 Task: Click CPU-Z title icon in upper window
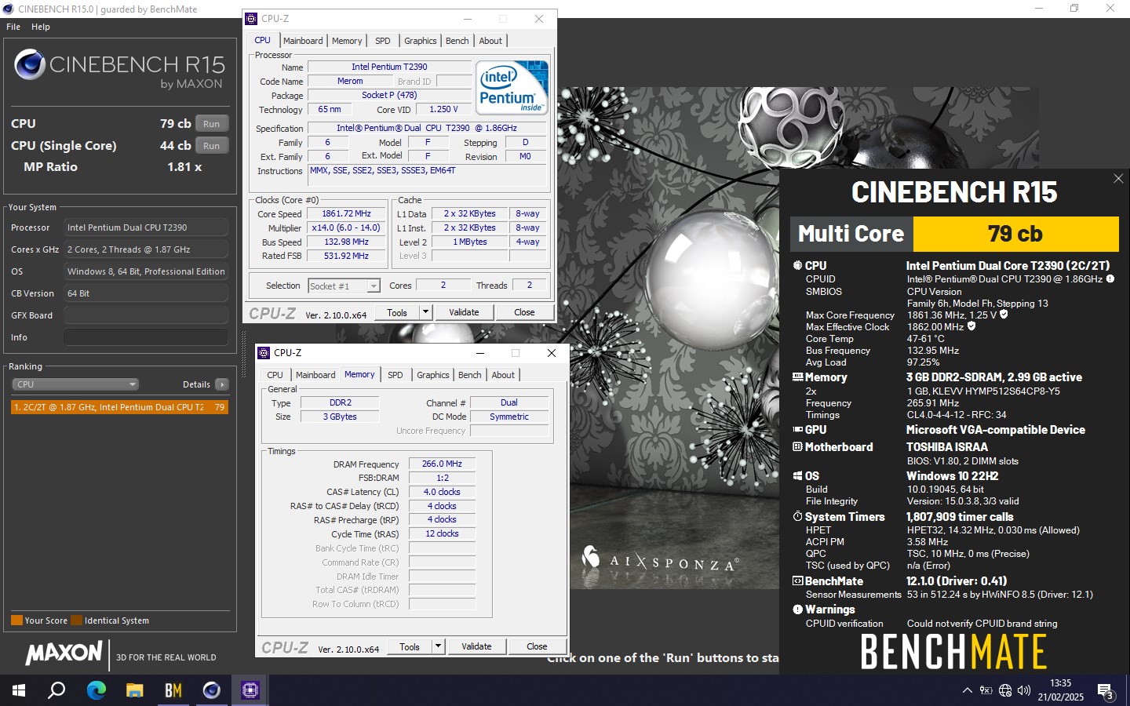pyautogui.click(x=251, y=19)
